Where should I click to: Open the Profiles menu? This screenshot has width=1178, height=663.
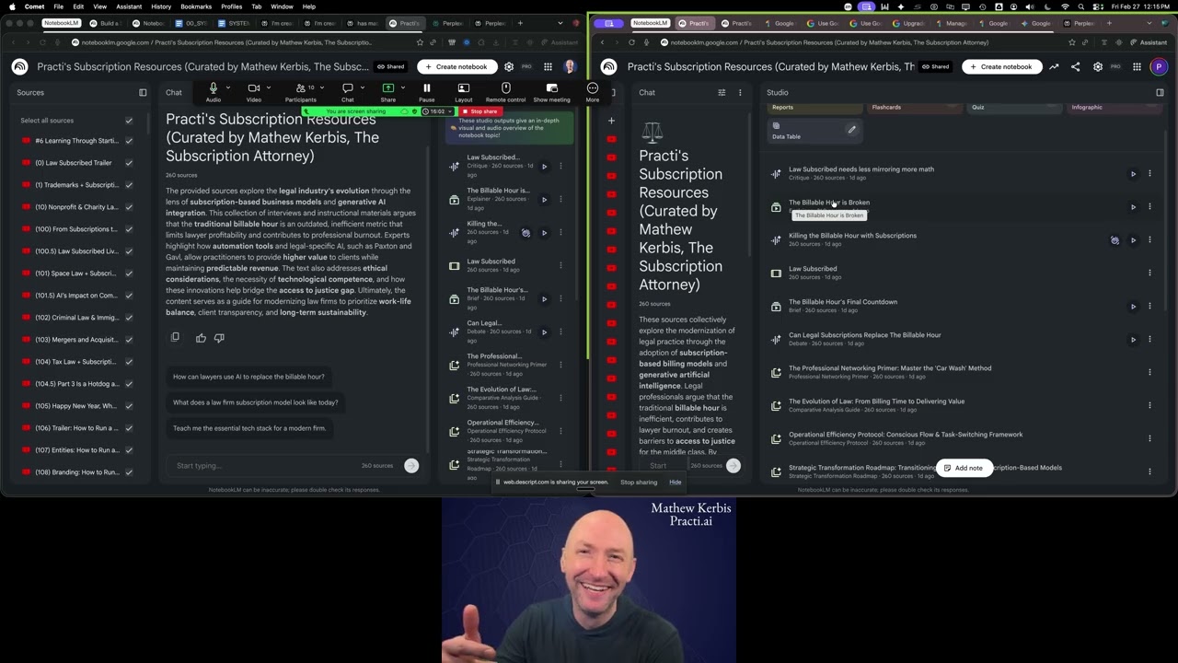click(231, 6)
